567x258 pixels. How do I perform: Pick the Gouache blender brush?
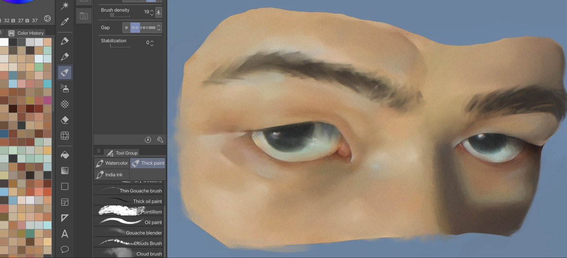coord(128,233)
